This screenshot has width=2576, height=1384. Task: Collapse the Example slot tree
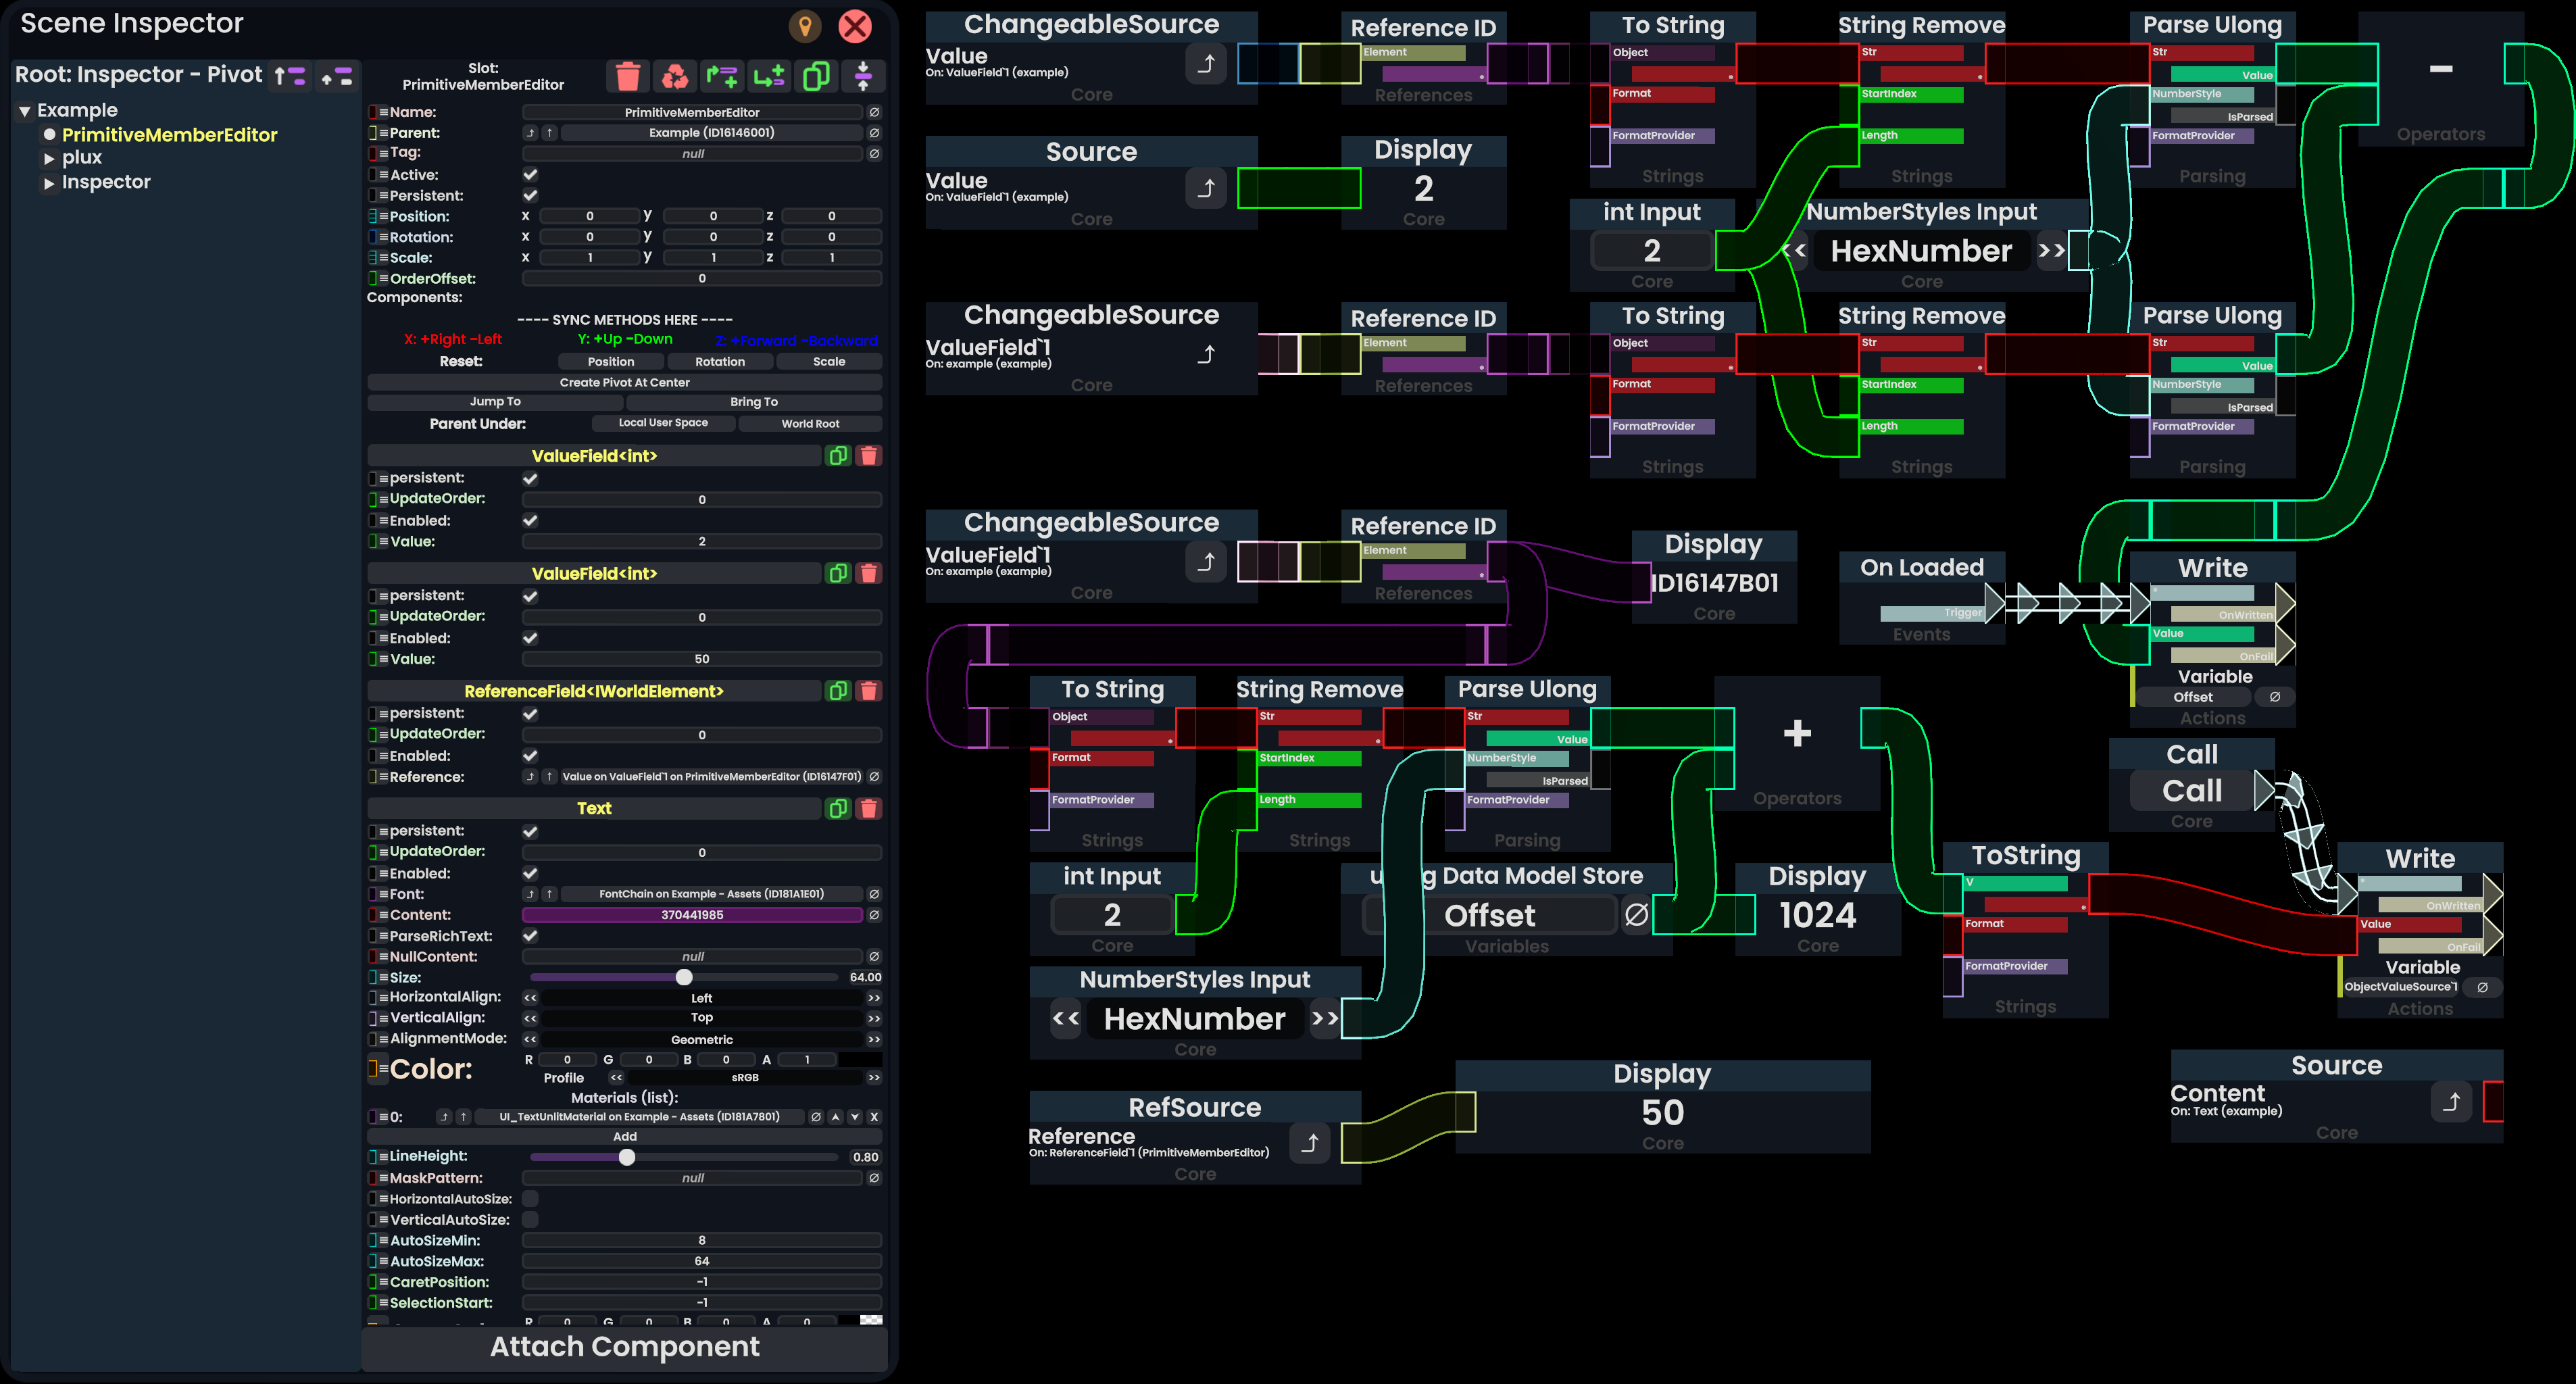(x=24, y=111)
